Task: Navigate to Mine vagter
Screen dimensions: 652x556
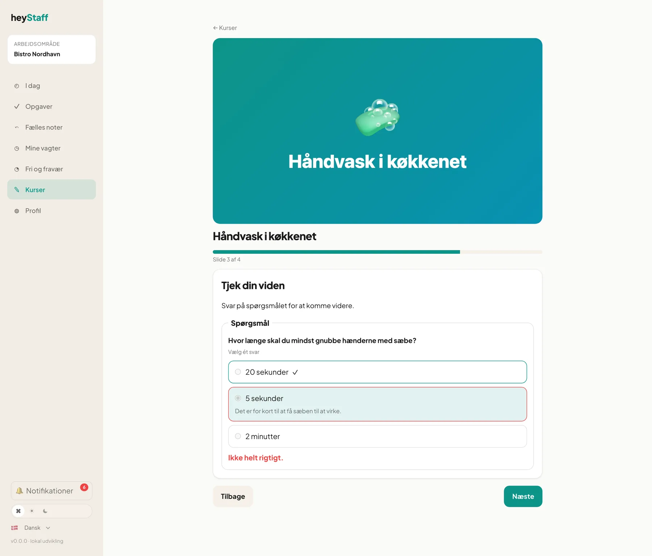Action: (x=51, y=148)
